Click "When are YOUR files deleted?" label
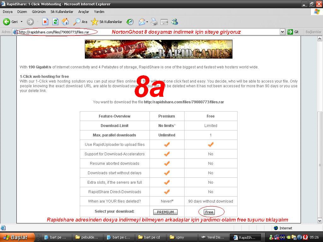323x242 pixels. [x=115, y=201]
